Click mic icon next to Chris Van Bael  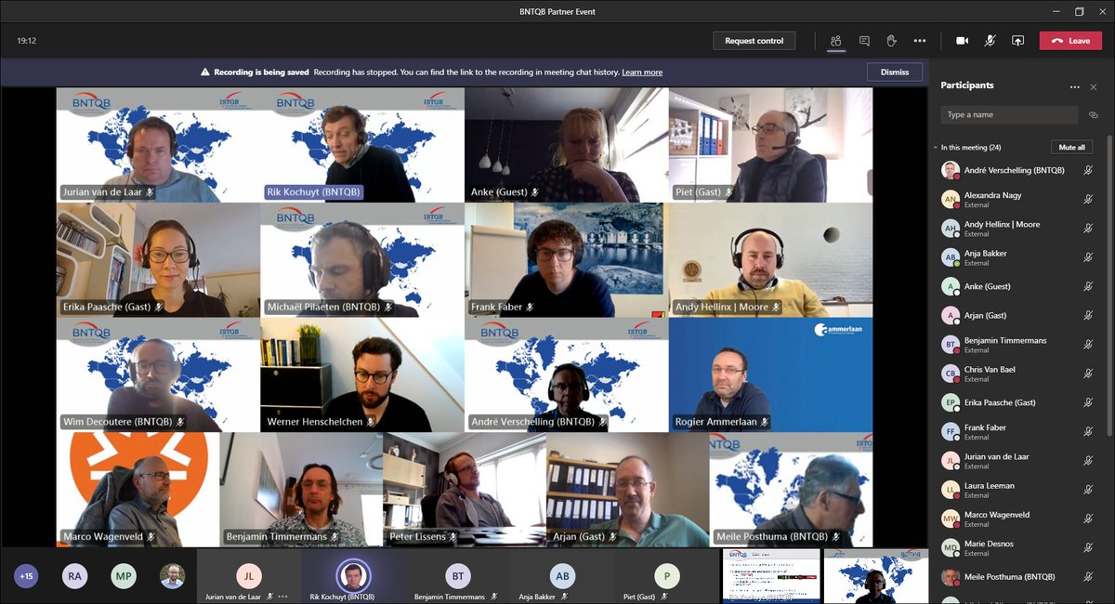coord(1088,374)
